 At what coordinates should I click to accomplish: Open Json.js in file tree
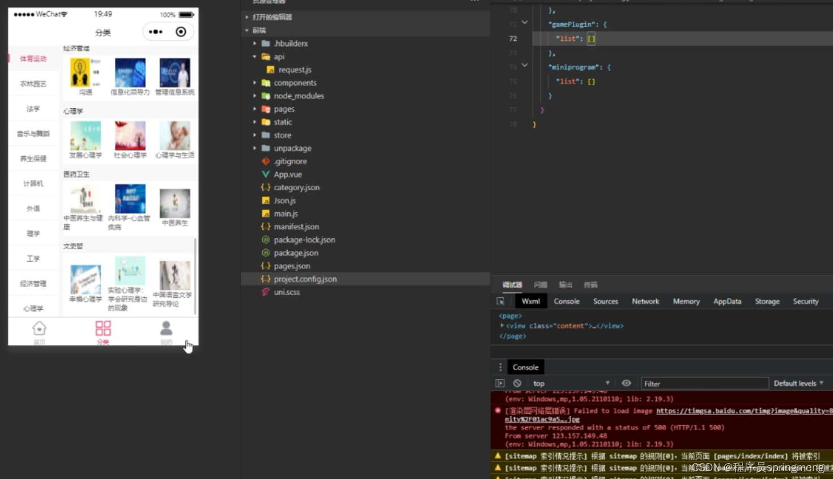point(284,200)
